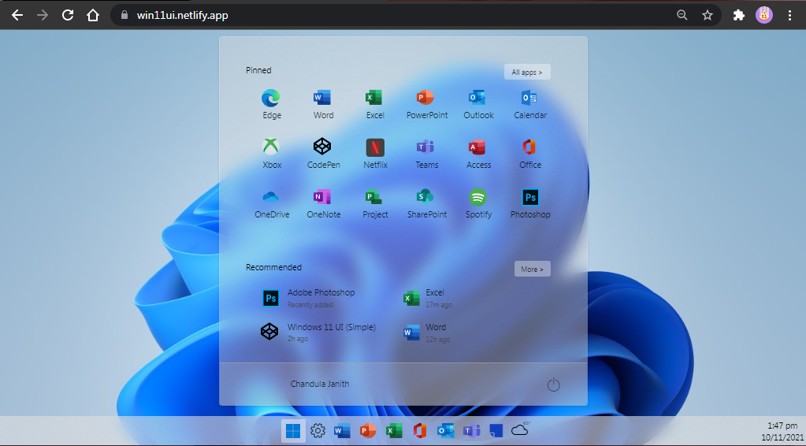The height and width of the screenshot is (446, 806).
Task: Launch Word from the Pinned grid
Action: click(323, 105)
